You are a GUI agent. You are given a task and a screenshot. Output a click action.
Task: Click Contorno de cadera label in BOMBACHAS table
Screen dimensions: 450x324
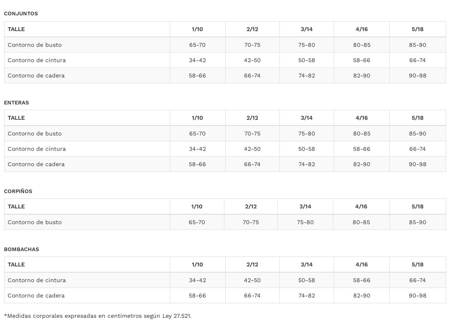pyautogui.click(x=36, y=295)
